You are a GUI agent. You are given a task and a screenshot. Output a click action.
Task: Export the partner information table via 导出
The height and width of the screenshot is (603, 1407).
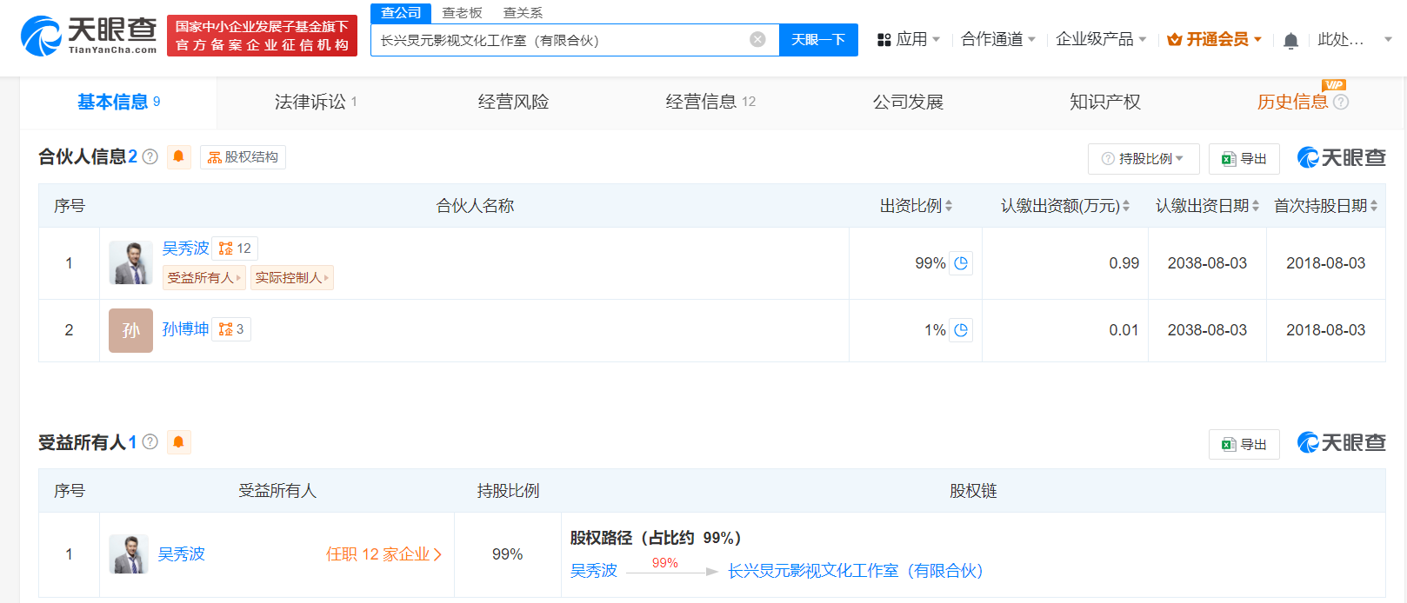tap(1244, 159)
